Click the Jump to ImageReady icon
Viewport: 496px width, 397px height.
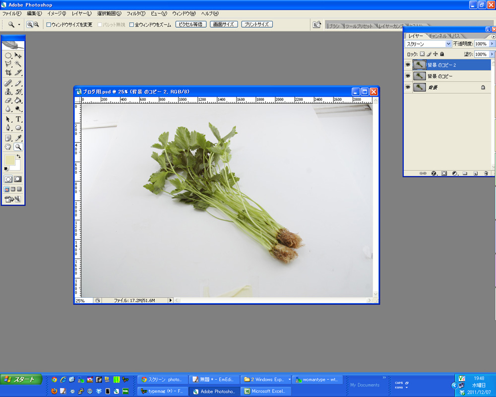(13, 199)
